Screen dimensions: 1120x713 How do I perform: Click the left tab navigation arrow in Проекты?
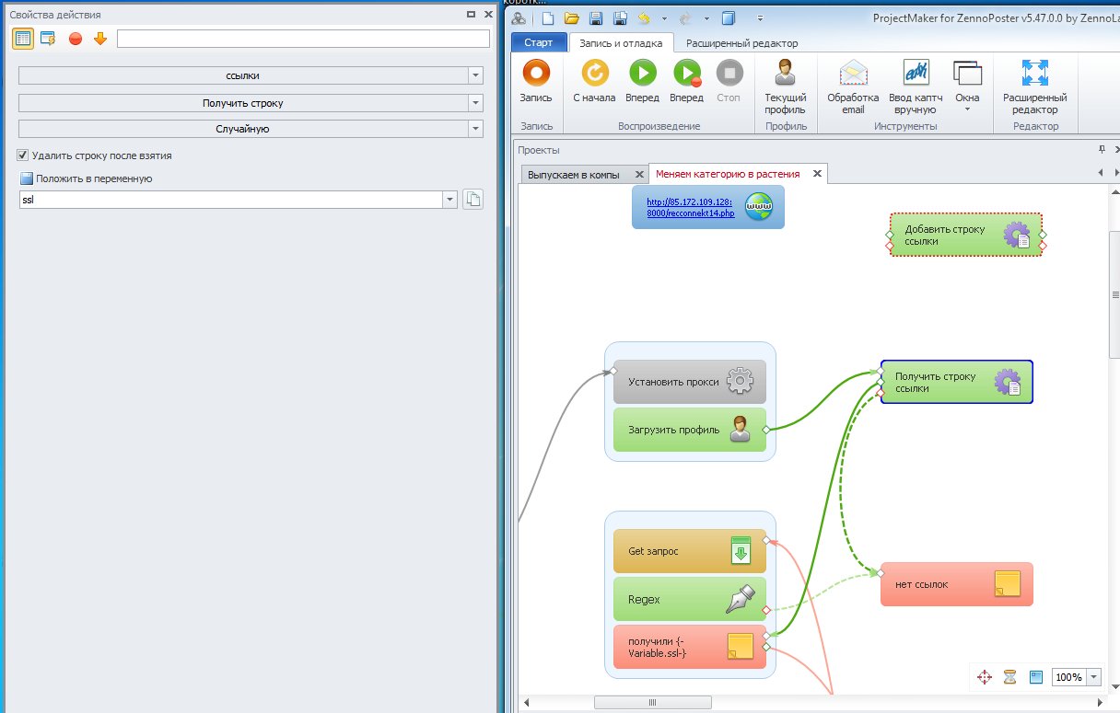point(1100,173)
